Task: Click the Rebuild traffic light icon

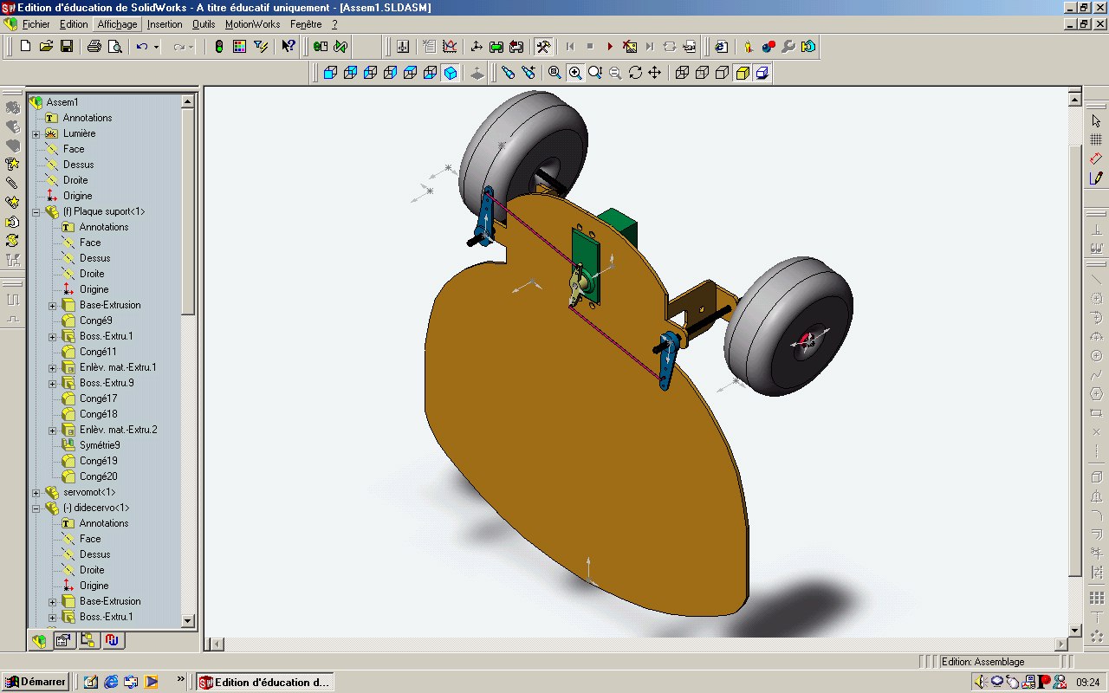Action: pyautogui.click(x=219, y=47)
